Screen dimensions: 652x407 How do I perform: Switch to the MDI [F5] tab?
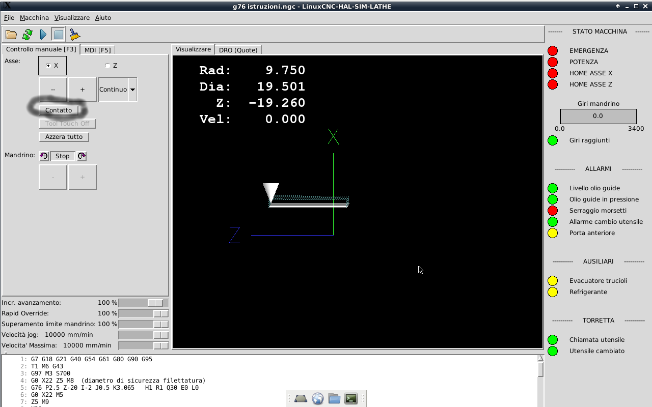coord(97,50)
